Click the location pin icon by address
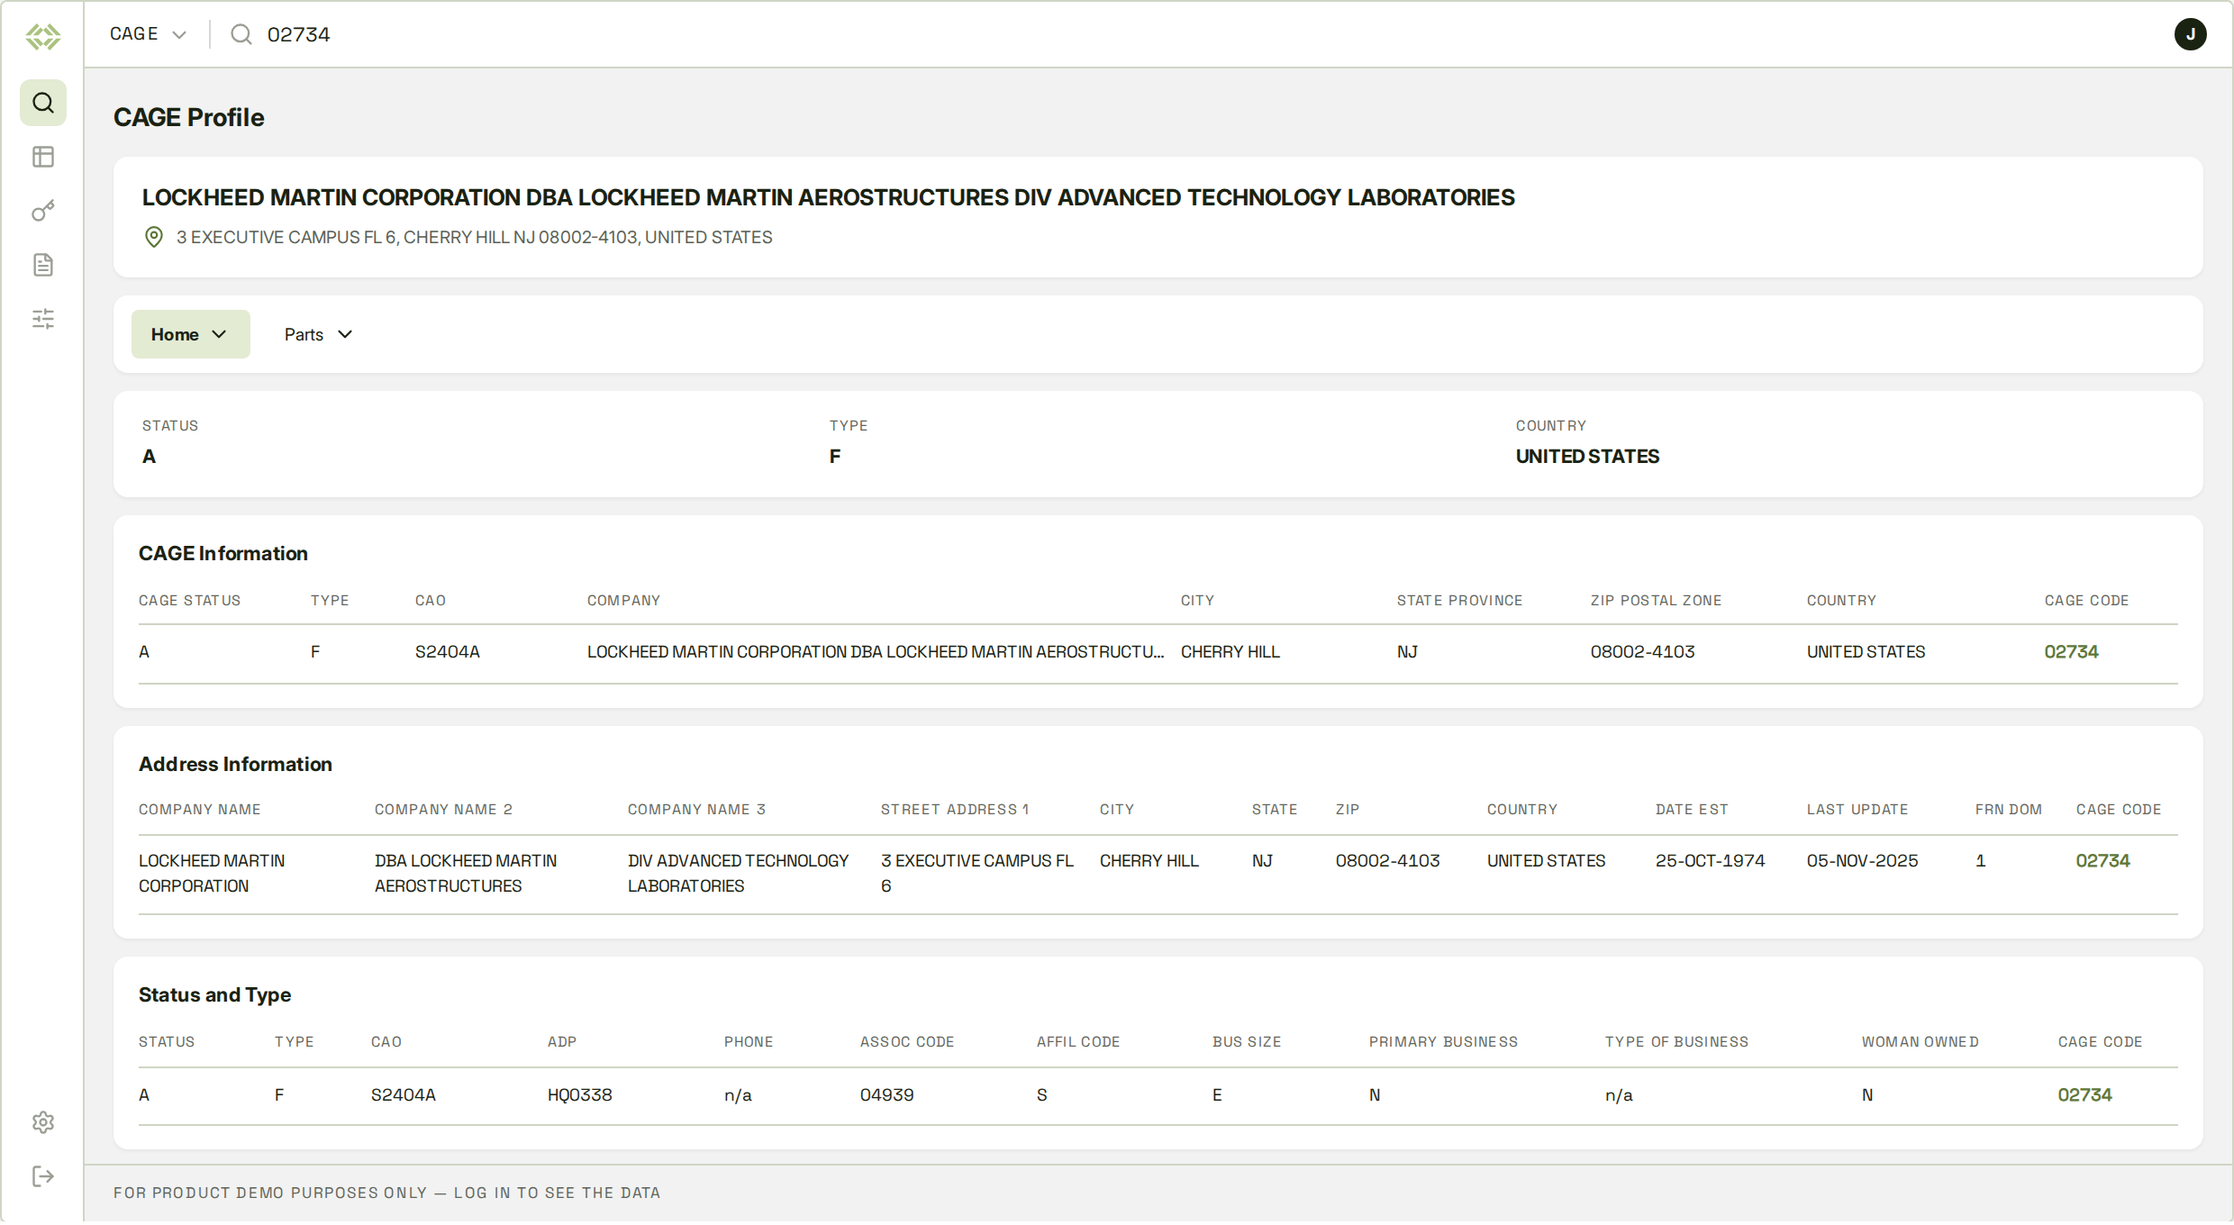The width and height of the screenshot is (2234, 1225). (154, 237)
